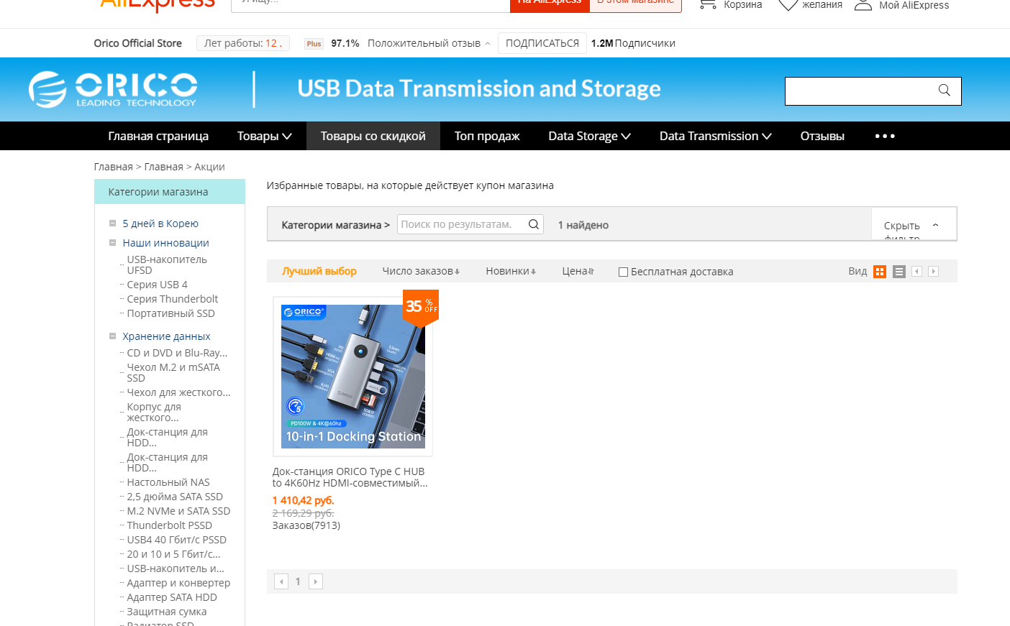Click the 'Поиск по результатам' search field
The image size is (1010, 626).
pos(462,224)
